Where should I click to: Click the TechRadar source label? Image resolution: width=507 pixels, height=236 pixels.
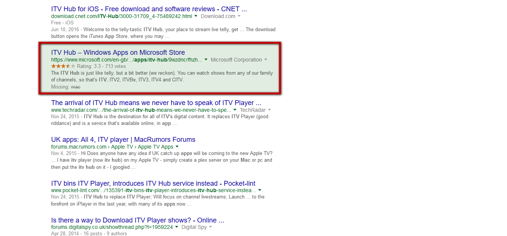tap(253, 110)
